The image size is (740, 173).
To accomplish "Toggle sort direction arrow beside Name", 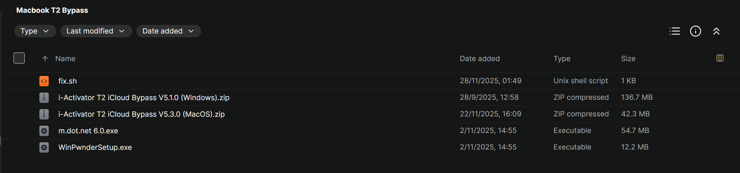I will (x=45, y=59).
